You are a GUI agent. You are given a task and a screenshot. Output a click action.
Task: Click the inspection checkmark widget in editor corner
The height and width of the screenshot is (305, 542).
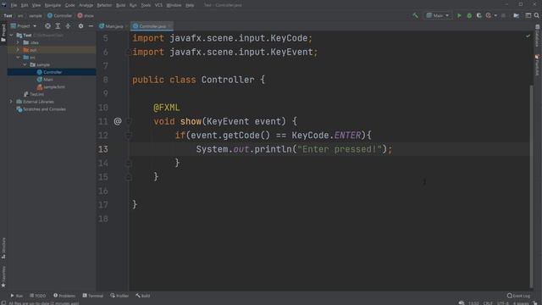point(528,36)
